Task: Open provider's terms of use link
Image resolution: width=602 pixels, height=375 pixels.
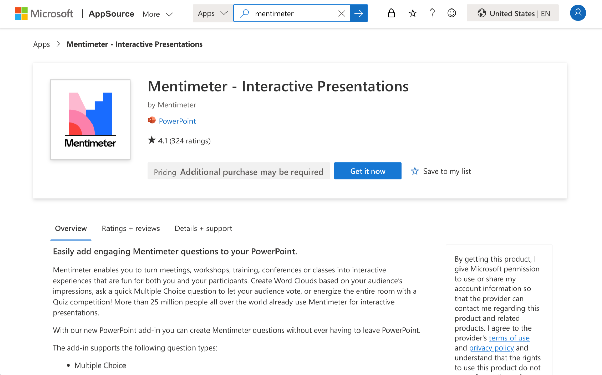Action: pos(509,338)
